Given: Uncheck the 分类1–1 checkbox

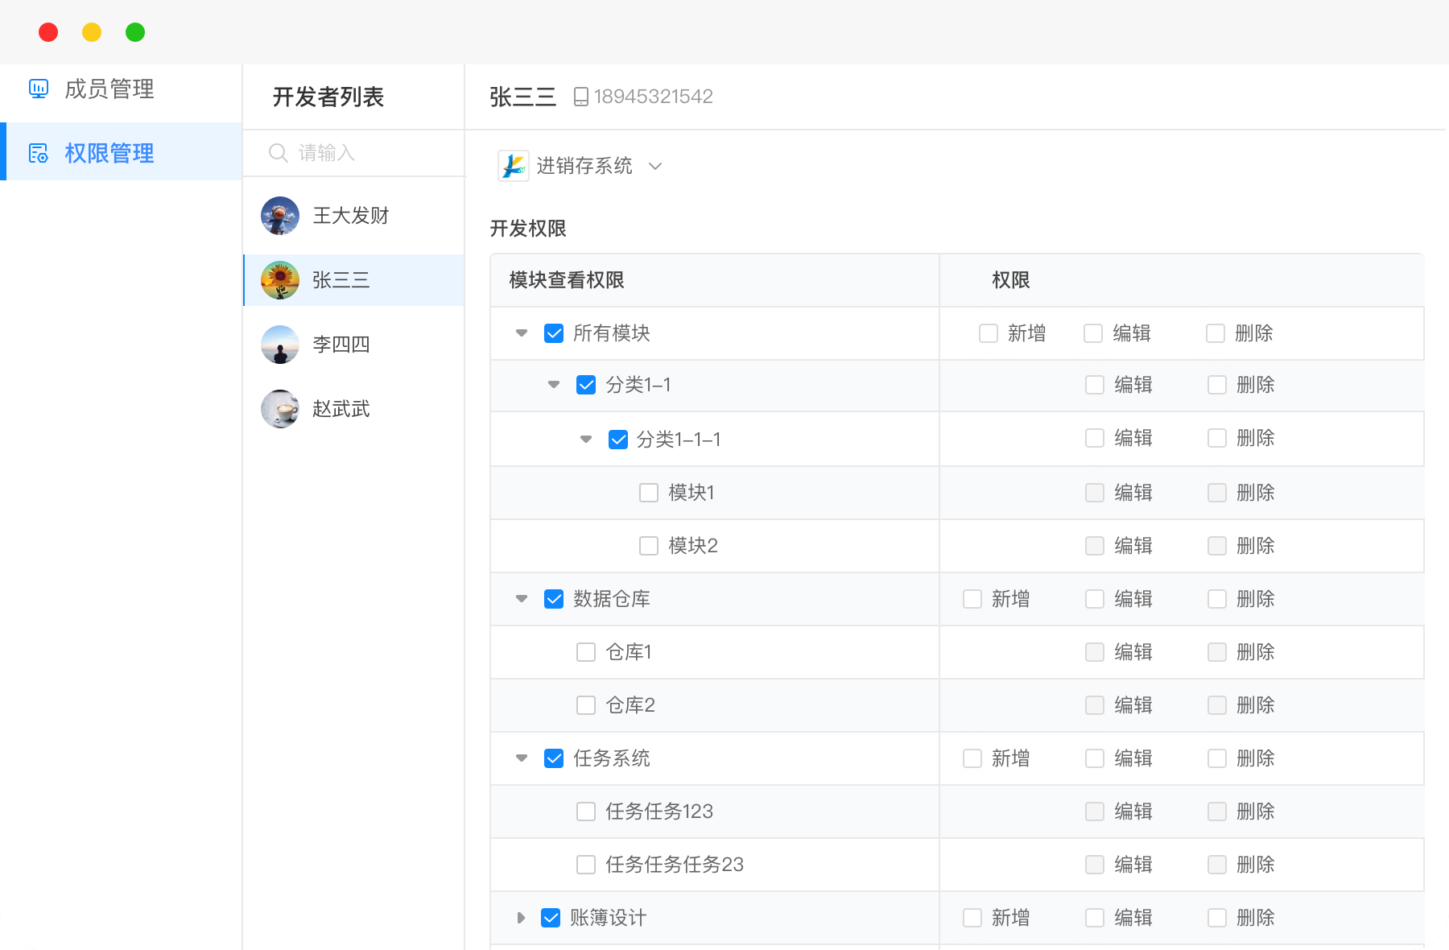Looking at the screenshot, I should tap(586, 385).
